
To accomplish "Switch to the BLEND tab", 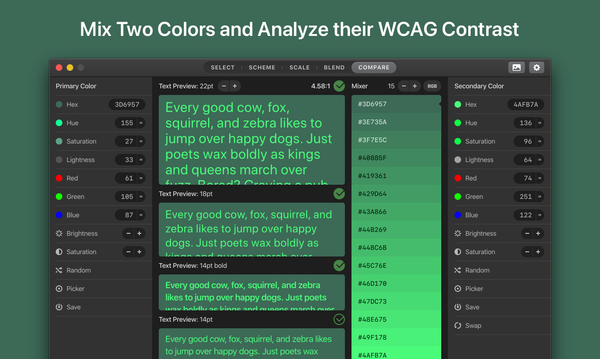I will tap(334, 68).
